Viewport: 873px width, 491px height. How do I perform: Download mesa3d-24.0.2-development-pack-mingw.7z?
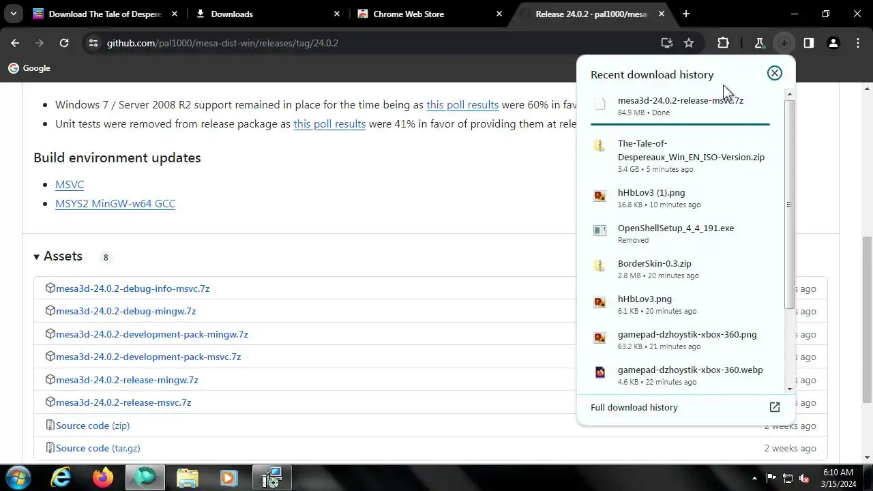pyautogui.click(x=152, y=334)
